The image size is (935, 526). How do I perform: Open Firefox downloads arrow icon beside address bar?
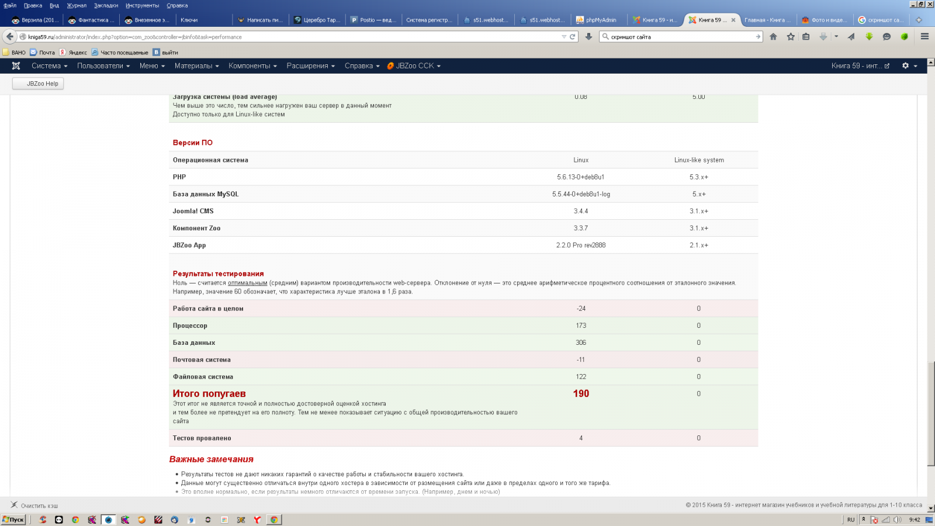588,36
